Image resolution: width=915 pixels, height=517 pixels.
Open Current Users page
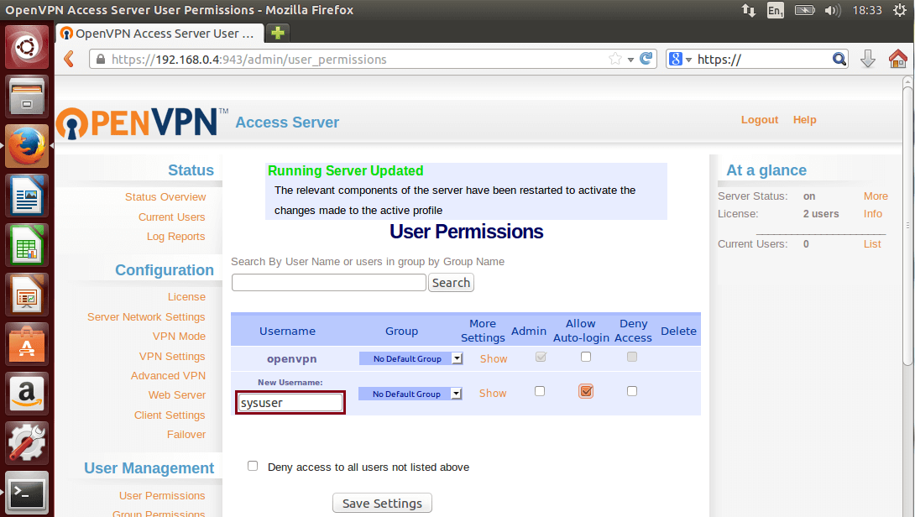(171, 217)
